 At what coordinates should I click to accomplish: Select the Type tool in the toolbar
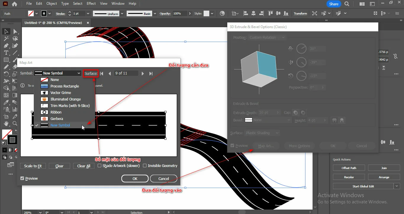[x=6, y=53]
